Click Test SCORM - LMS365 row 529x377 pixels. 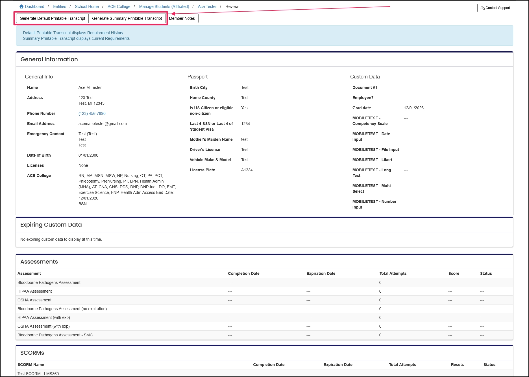click(x=264, y=373)
